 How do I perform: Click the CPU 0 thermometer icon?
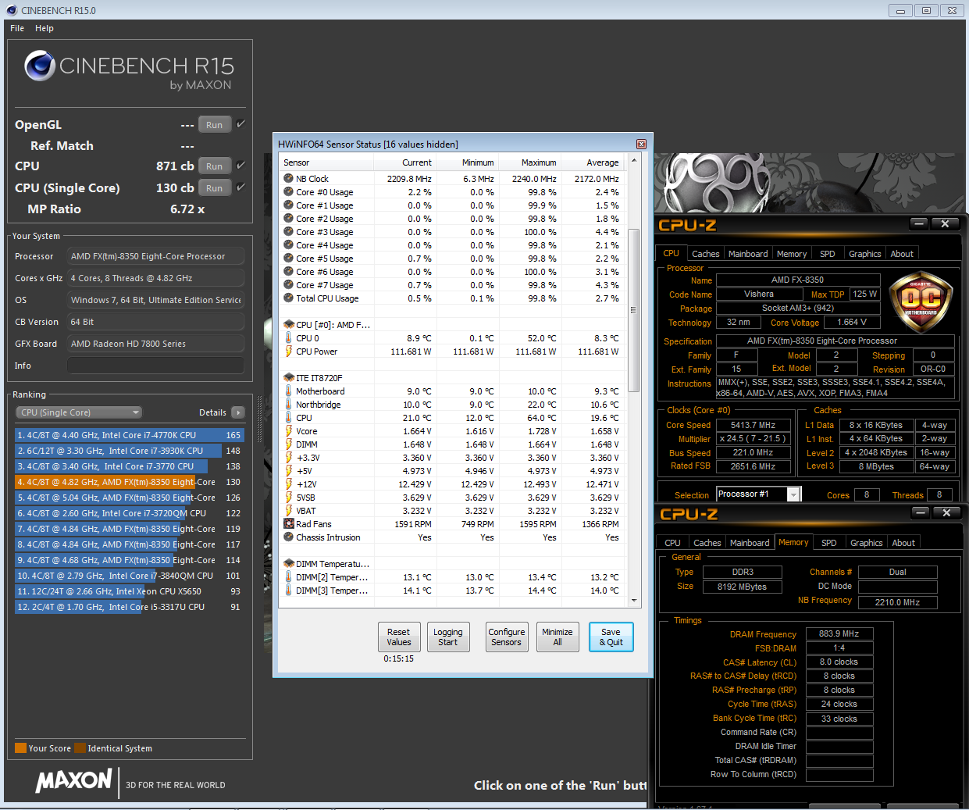pyautogui.click(x=288, y=338)
